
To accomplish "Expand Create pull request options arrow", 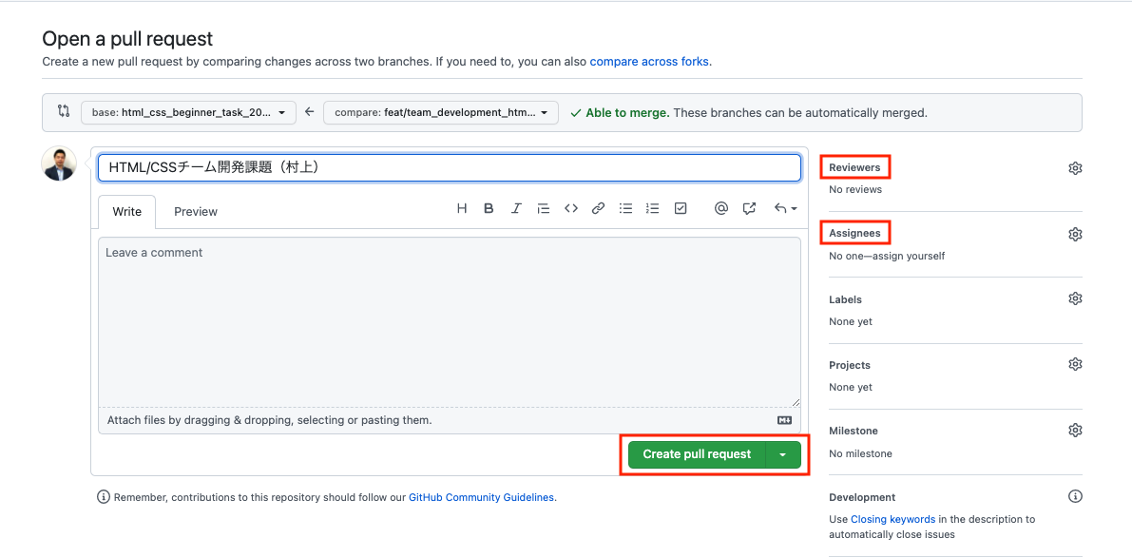I will (x=782, y=454).
